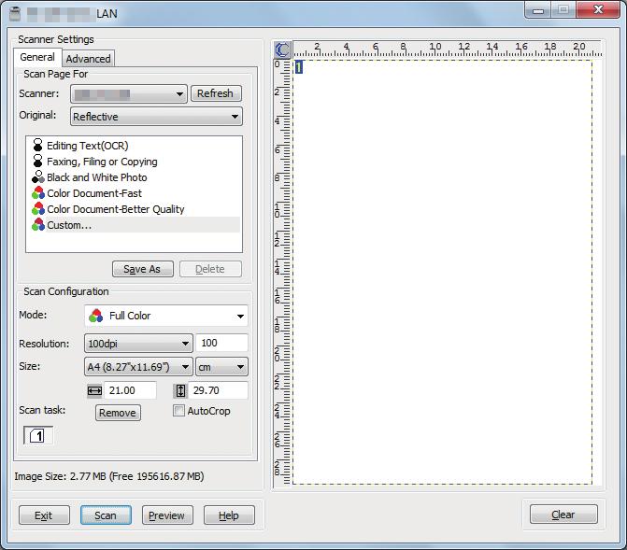Viewport: 627px width, 550px height.
Task: Select Color Document-Better Quality preset
Action: (116, 209)
